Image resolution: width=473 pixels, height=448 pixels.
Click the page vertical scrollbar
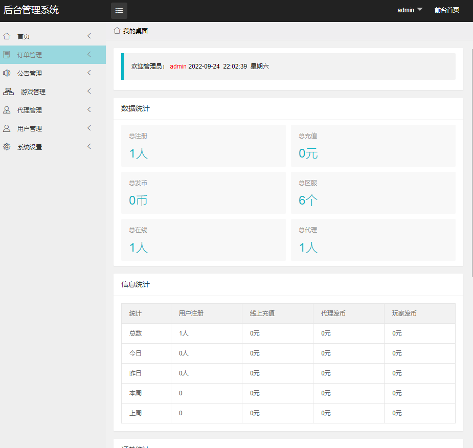click(470, 153)
